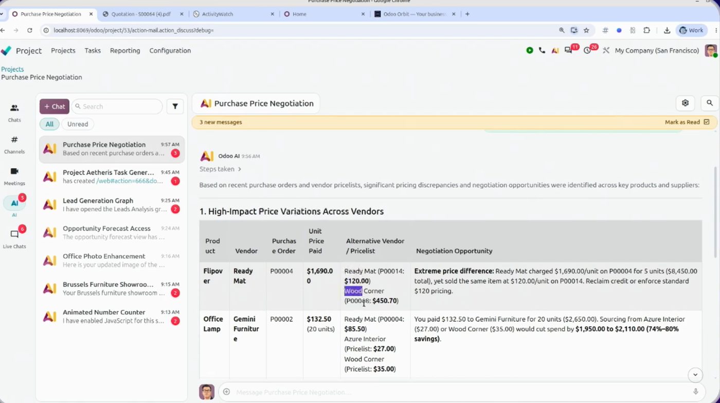The image size is (720, 403).
Task: Open the user avatar menu in navbar
Action: click(711, 50)
